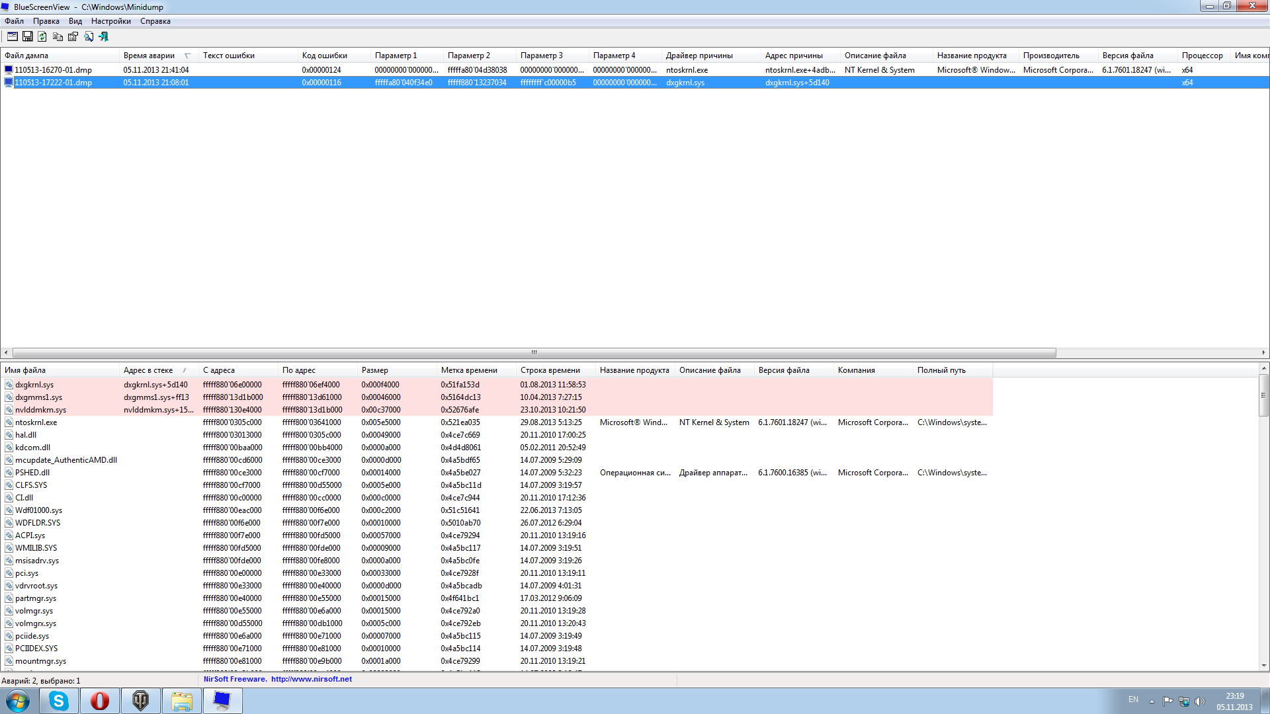Image resolution: width=1270 pixels, height=714 pixels.
Task: Sort lower pane by Метка времени column
Action: (x=476, y=370)
